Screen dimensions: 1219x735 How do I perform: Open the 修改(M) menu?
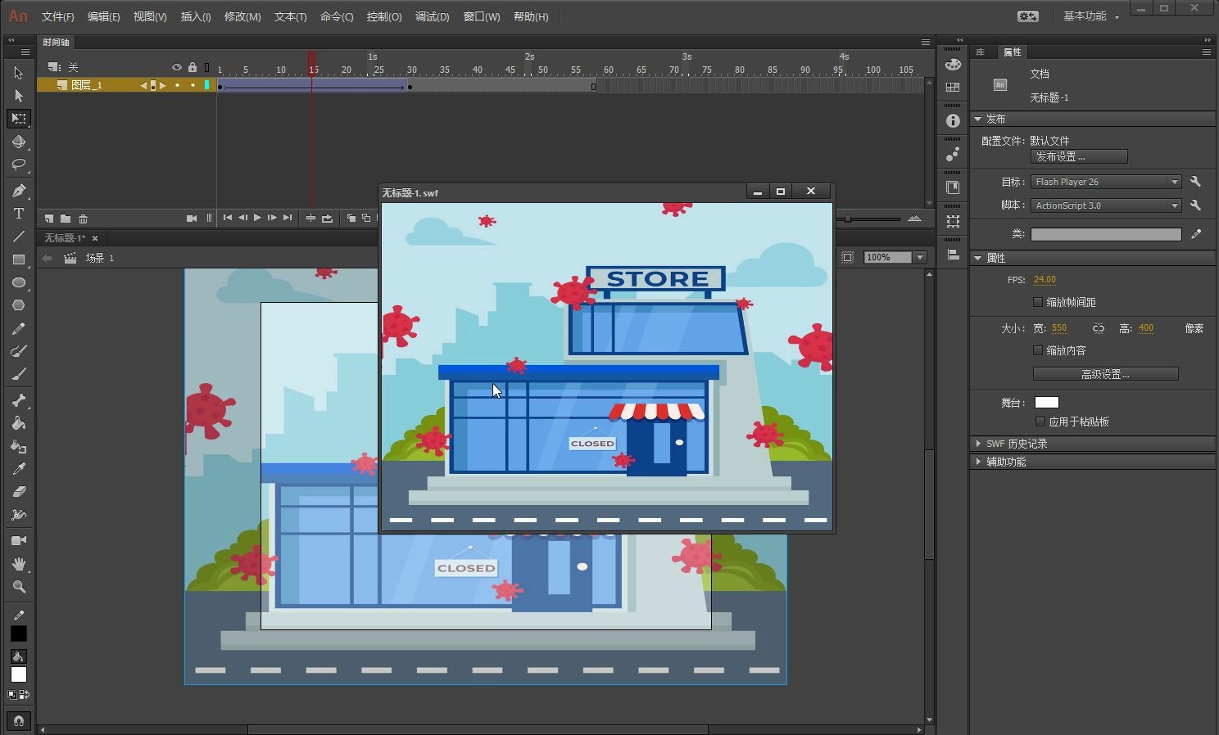click(242, 16)
